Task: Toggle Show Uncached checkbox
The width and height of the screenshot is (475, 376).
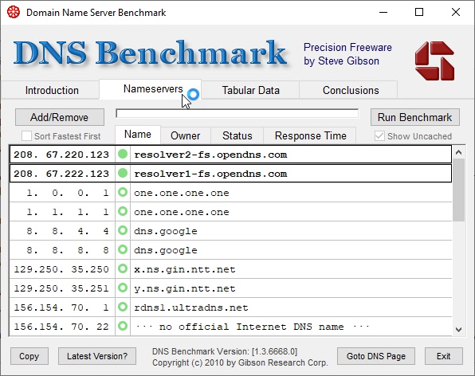Action: [x=379, y=136]
